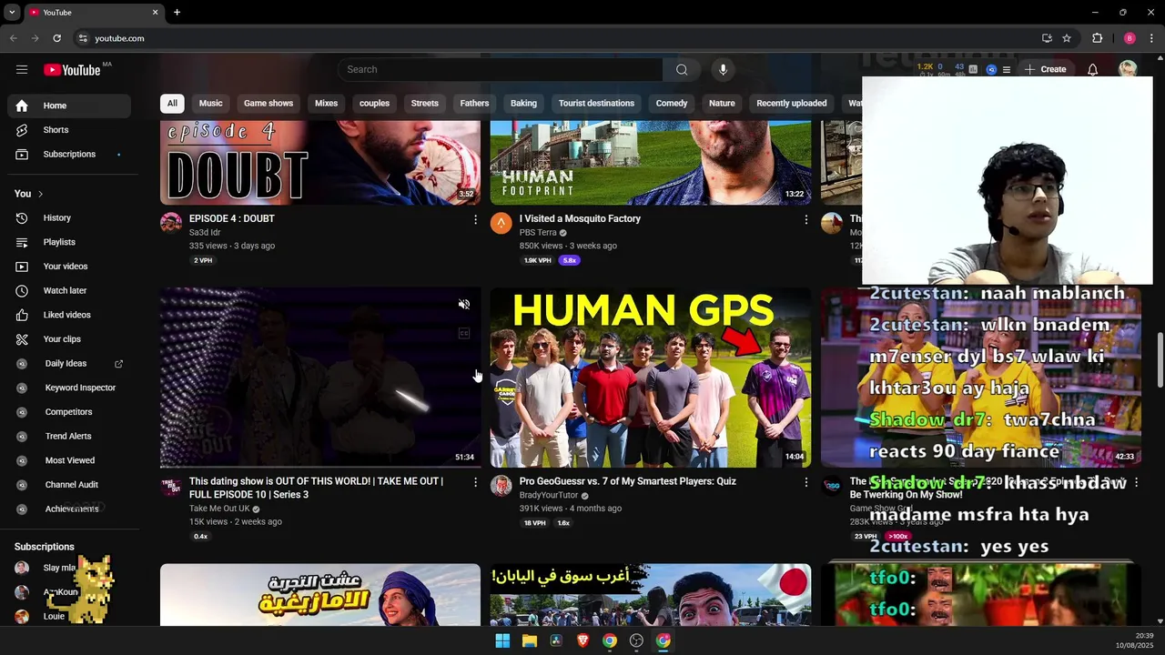
Task: Open Channel Audit tool
Action: [x=69, y=485]
